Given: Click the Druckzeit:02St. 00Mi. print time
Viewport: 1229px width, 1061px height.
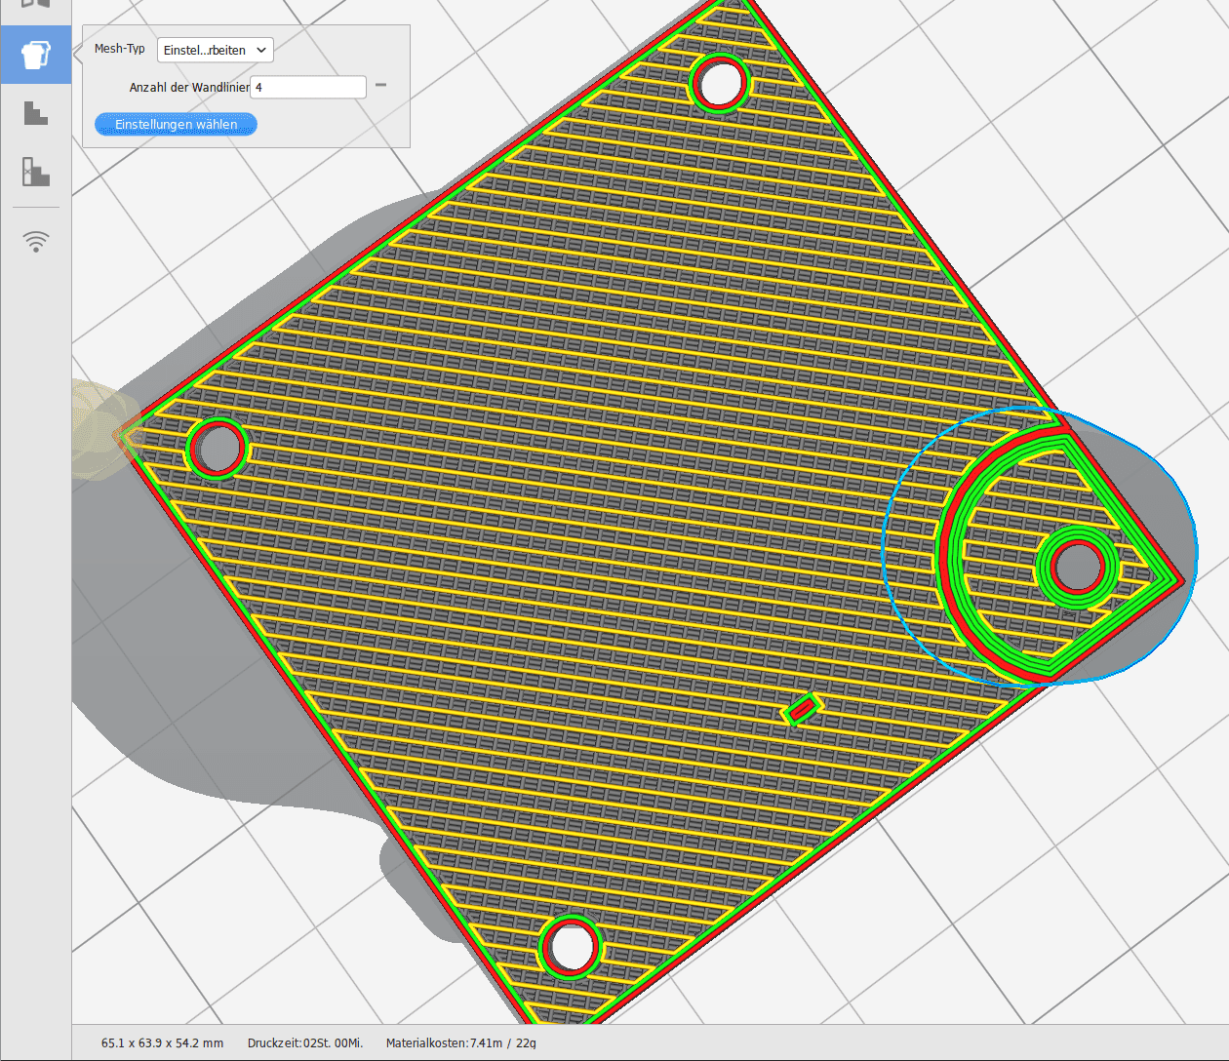Looking at the screenshot, I should click(305, 1042).
